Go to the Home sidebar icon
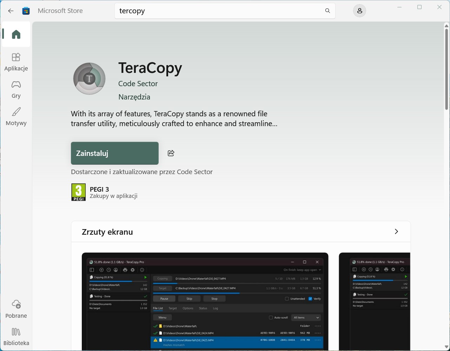Screen dimensions: 450x351 (16, 34)
